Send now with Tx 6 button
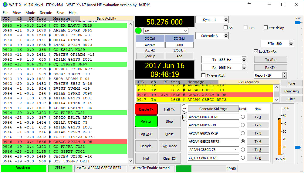The width and height of the screenshot is (304, 173). tap(258, 158)
